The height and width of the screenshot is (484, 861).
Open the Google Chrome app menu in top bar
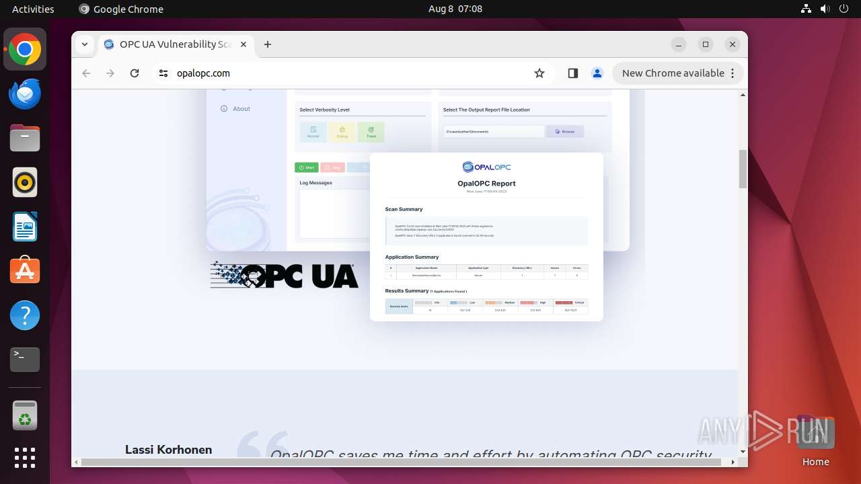click(x=121, y=9)
